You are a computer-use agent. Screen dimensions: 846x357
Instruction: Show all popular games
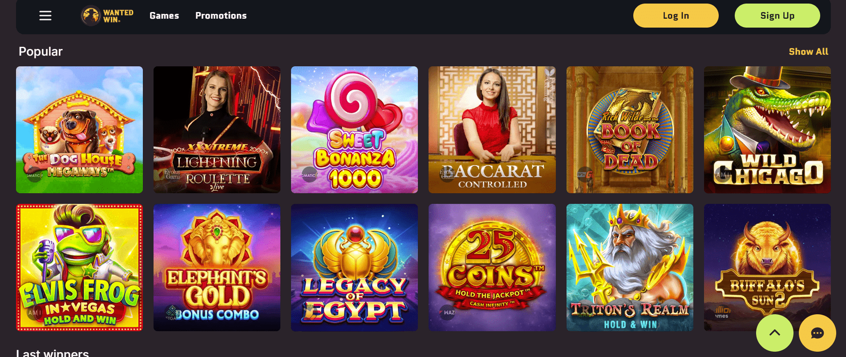[x=808, y=52]
